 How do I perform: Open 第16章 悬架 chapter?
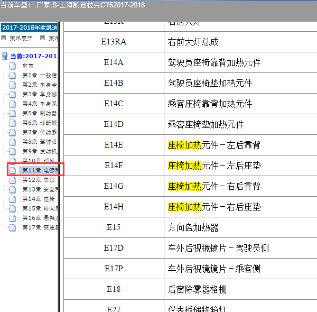tap(40, 218)
